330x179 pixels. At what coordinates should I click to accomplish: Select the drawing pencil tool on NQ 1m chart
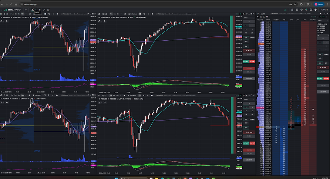[99, 21]
